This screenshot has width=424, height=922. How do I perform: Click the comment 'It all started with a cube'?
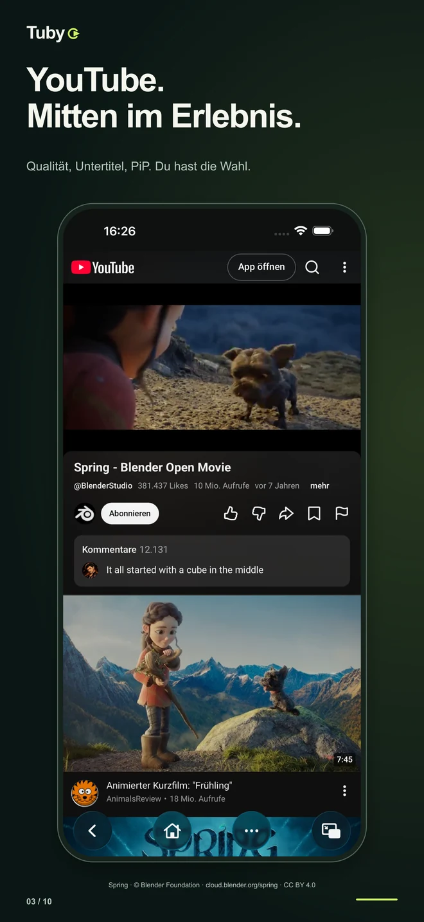185,570
